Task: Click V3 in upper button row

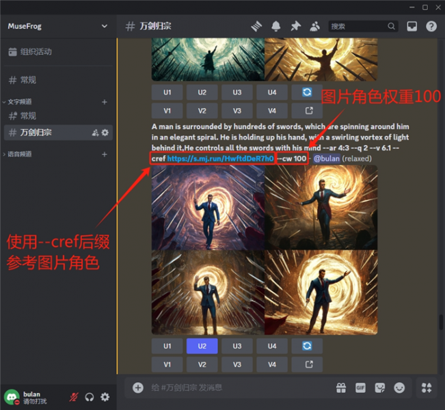Action: [x=237, y=111]
